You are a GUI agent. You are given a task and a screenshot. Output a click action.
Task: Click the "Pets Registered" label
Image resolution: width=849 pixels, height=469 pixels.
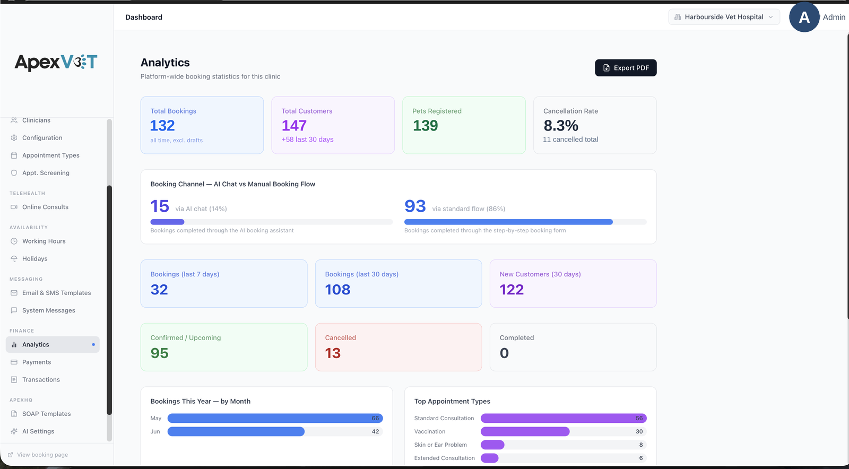[437, 111]
